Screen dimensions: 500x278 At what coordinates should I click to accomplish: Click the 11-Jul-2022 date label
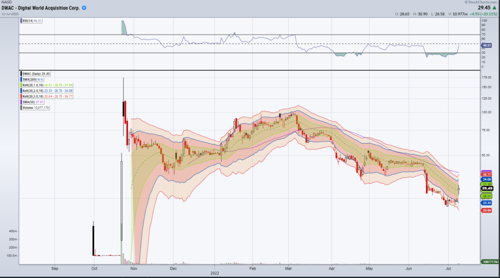click(10, 14)
